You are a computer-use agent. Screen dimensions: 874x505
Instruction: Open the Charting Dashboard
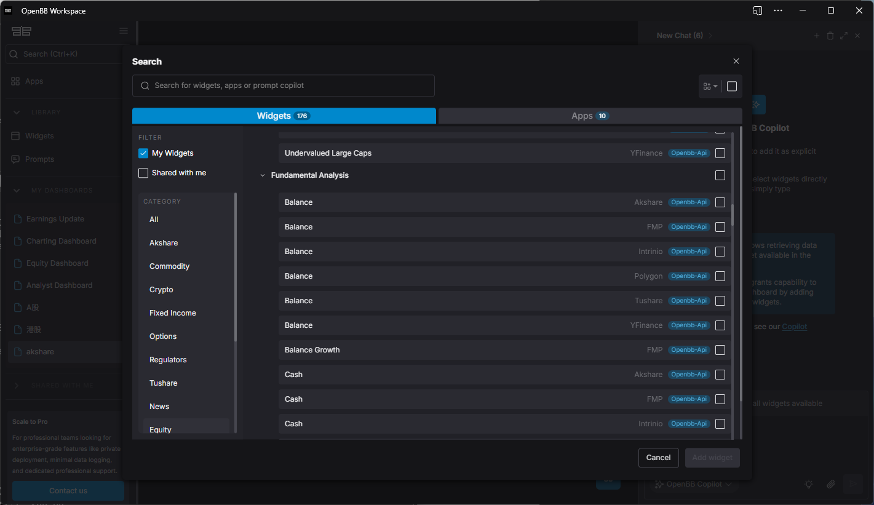pyautogui.click(x=62, y=241)
